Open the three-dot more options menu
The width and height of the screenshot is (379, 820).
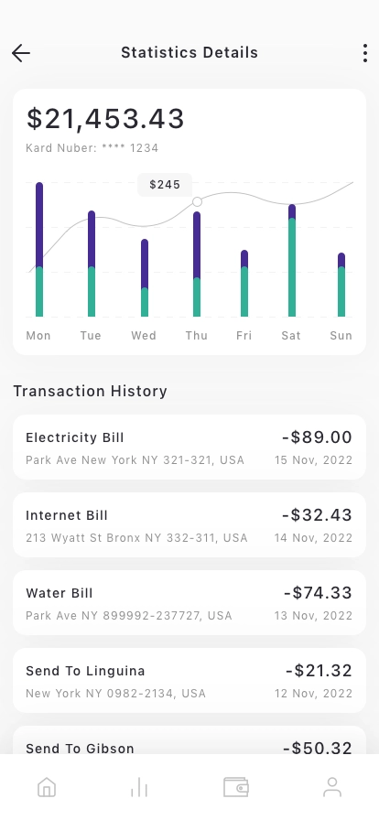[365, 53]
